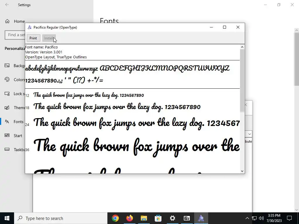Open Google Chrome from taskbar
Screen dimensions: 299x224
coord(115,218)
